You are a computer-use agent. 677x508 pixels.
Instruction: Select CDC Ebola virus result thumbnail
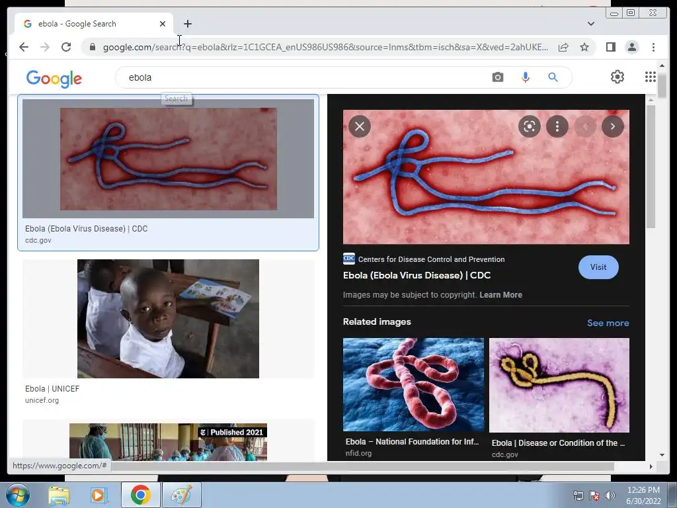tap(169, 159)
